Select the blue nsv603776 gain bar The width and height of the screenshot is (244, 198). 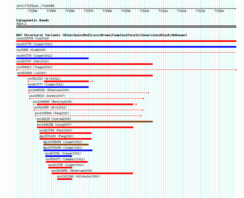pyautogui.click(x=52, y=58)
